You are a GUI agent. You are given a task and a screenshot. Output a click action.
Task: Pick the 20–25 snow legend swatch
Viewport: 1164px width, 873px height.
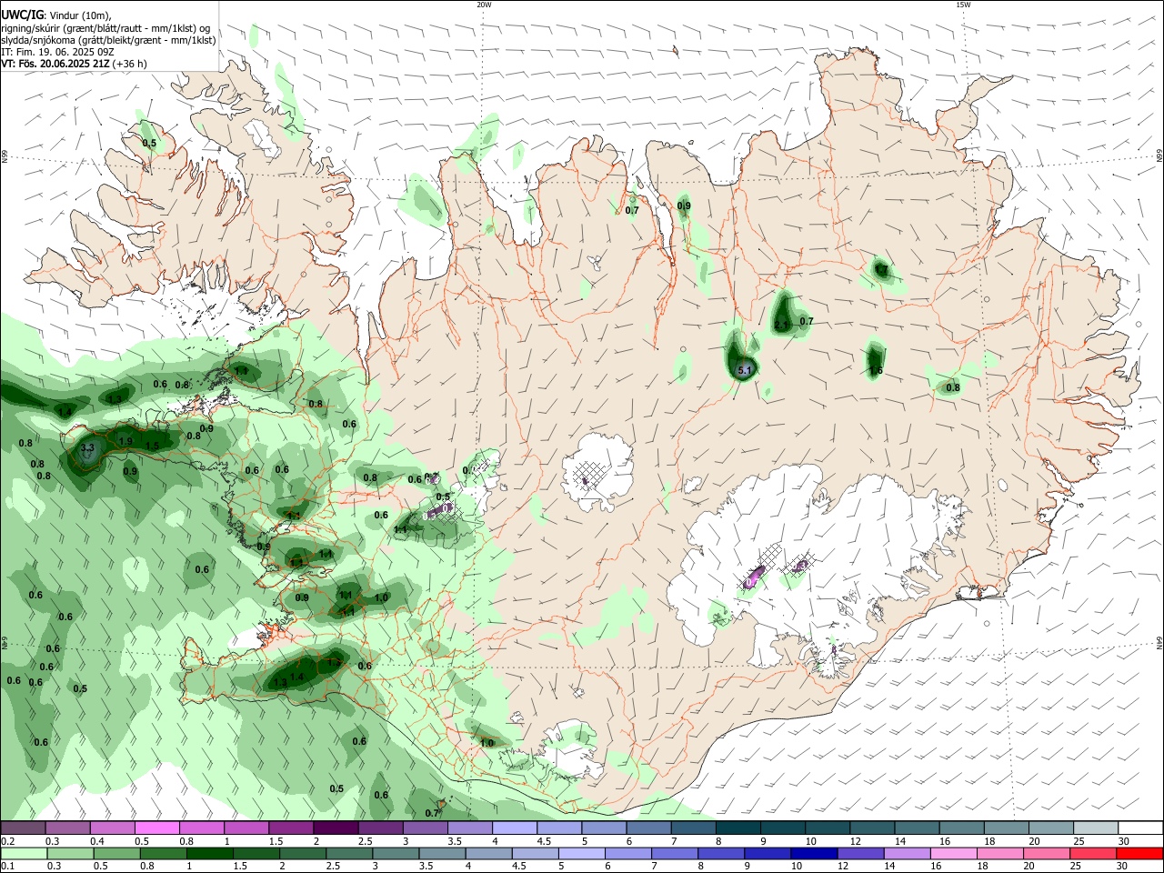pos(1050,828)
